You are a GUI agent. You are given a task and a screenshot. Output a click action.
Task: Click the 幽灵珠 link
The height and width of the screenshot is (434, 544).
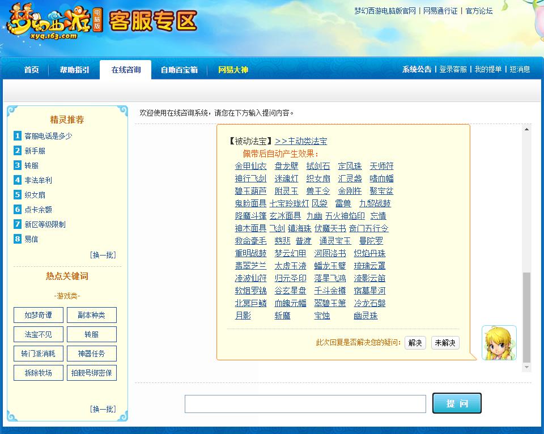[365, 316]
